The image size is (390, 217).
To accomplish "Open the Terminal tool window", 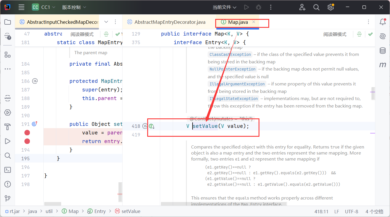I will point(8,170).
